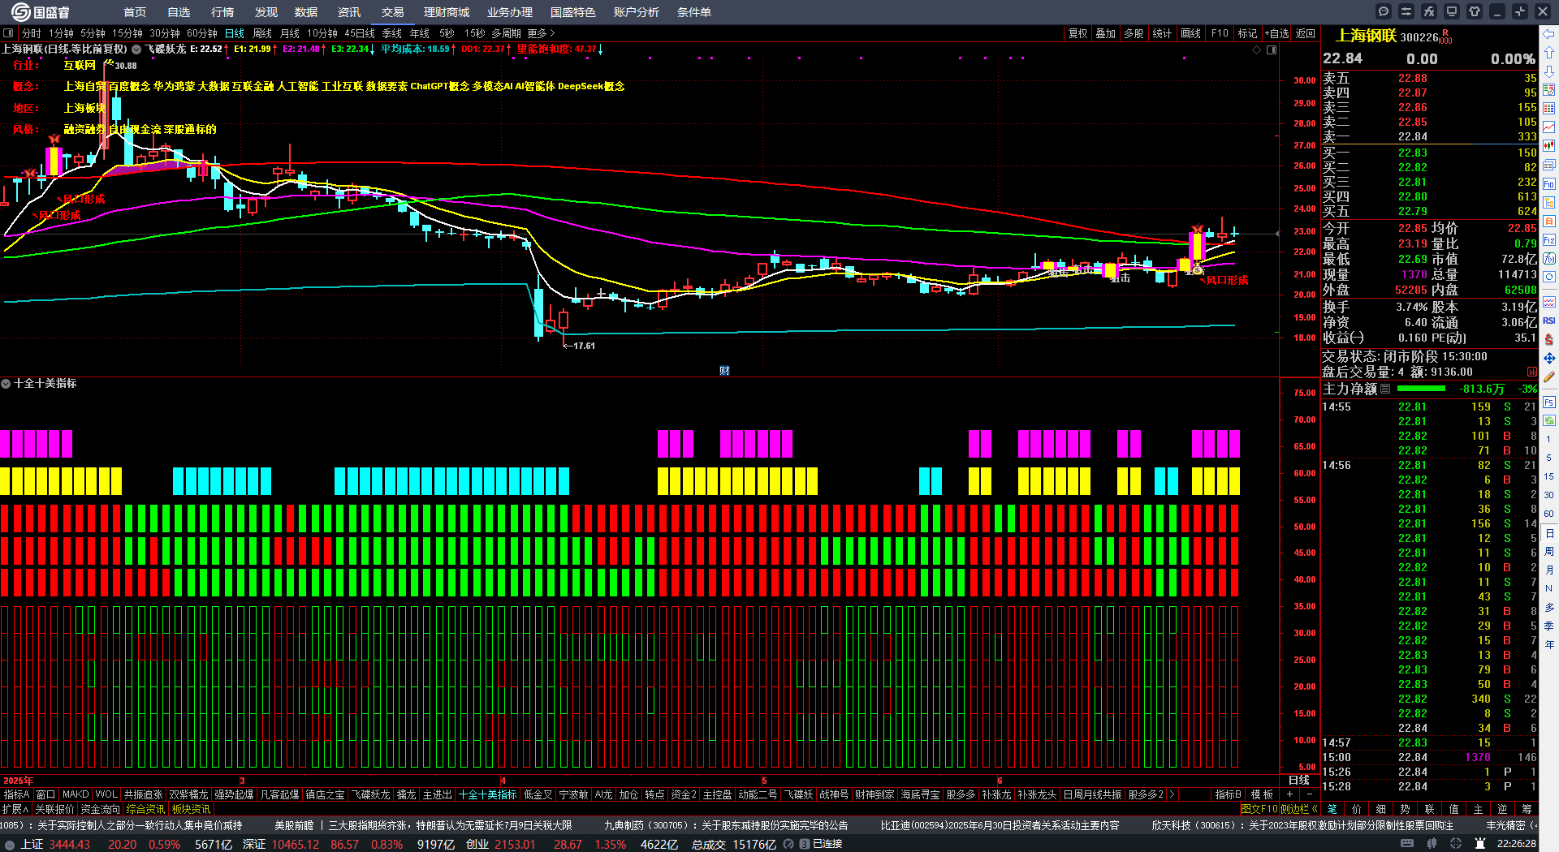
Task: Switch to 周线 weekly period
Action: (x=262, y=33)
